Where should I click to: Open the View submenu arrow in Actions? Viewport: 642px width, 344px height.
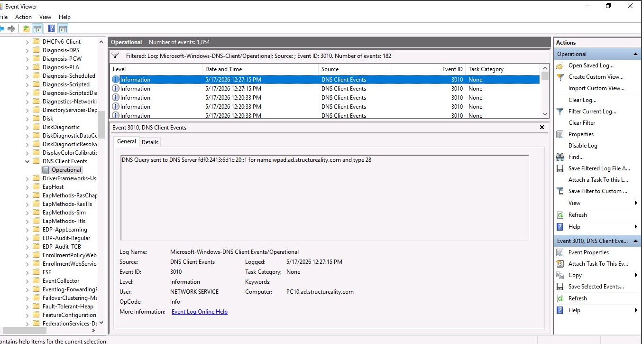pos(636,203)
